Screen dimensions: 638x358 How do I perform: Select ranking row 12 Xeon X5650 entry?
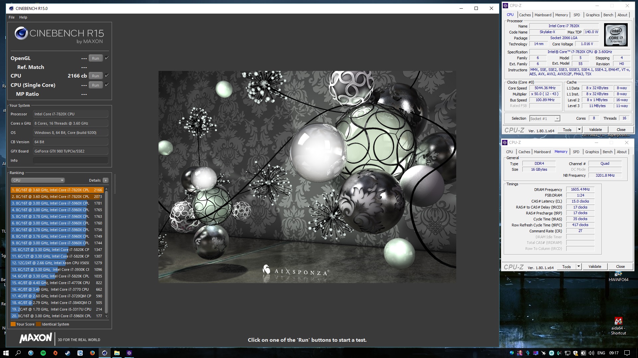click(57, 263)
